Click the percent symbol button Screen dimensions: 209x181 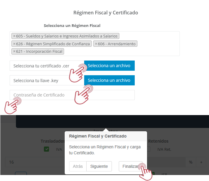(191, 162)
